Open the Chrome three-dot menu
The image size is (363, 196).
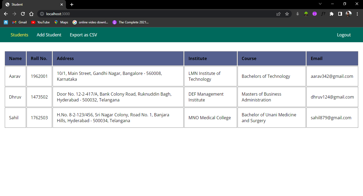point(357,14)
